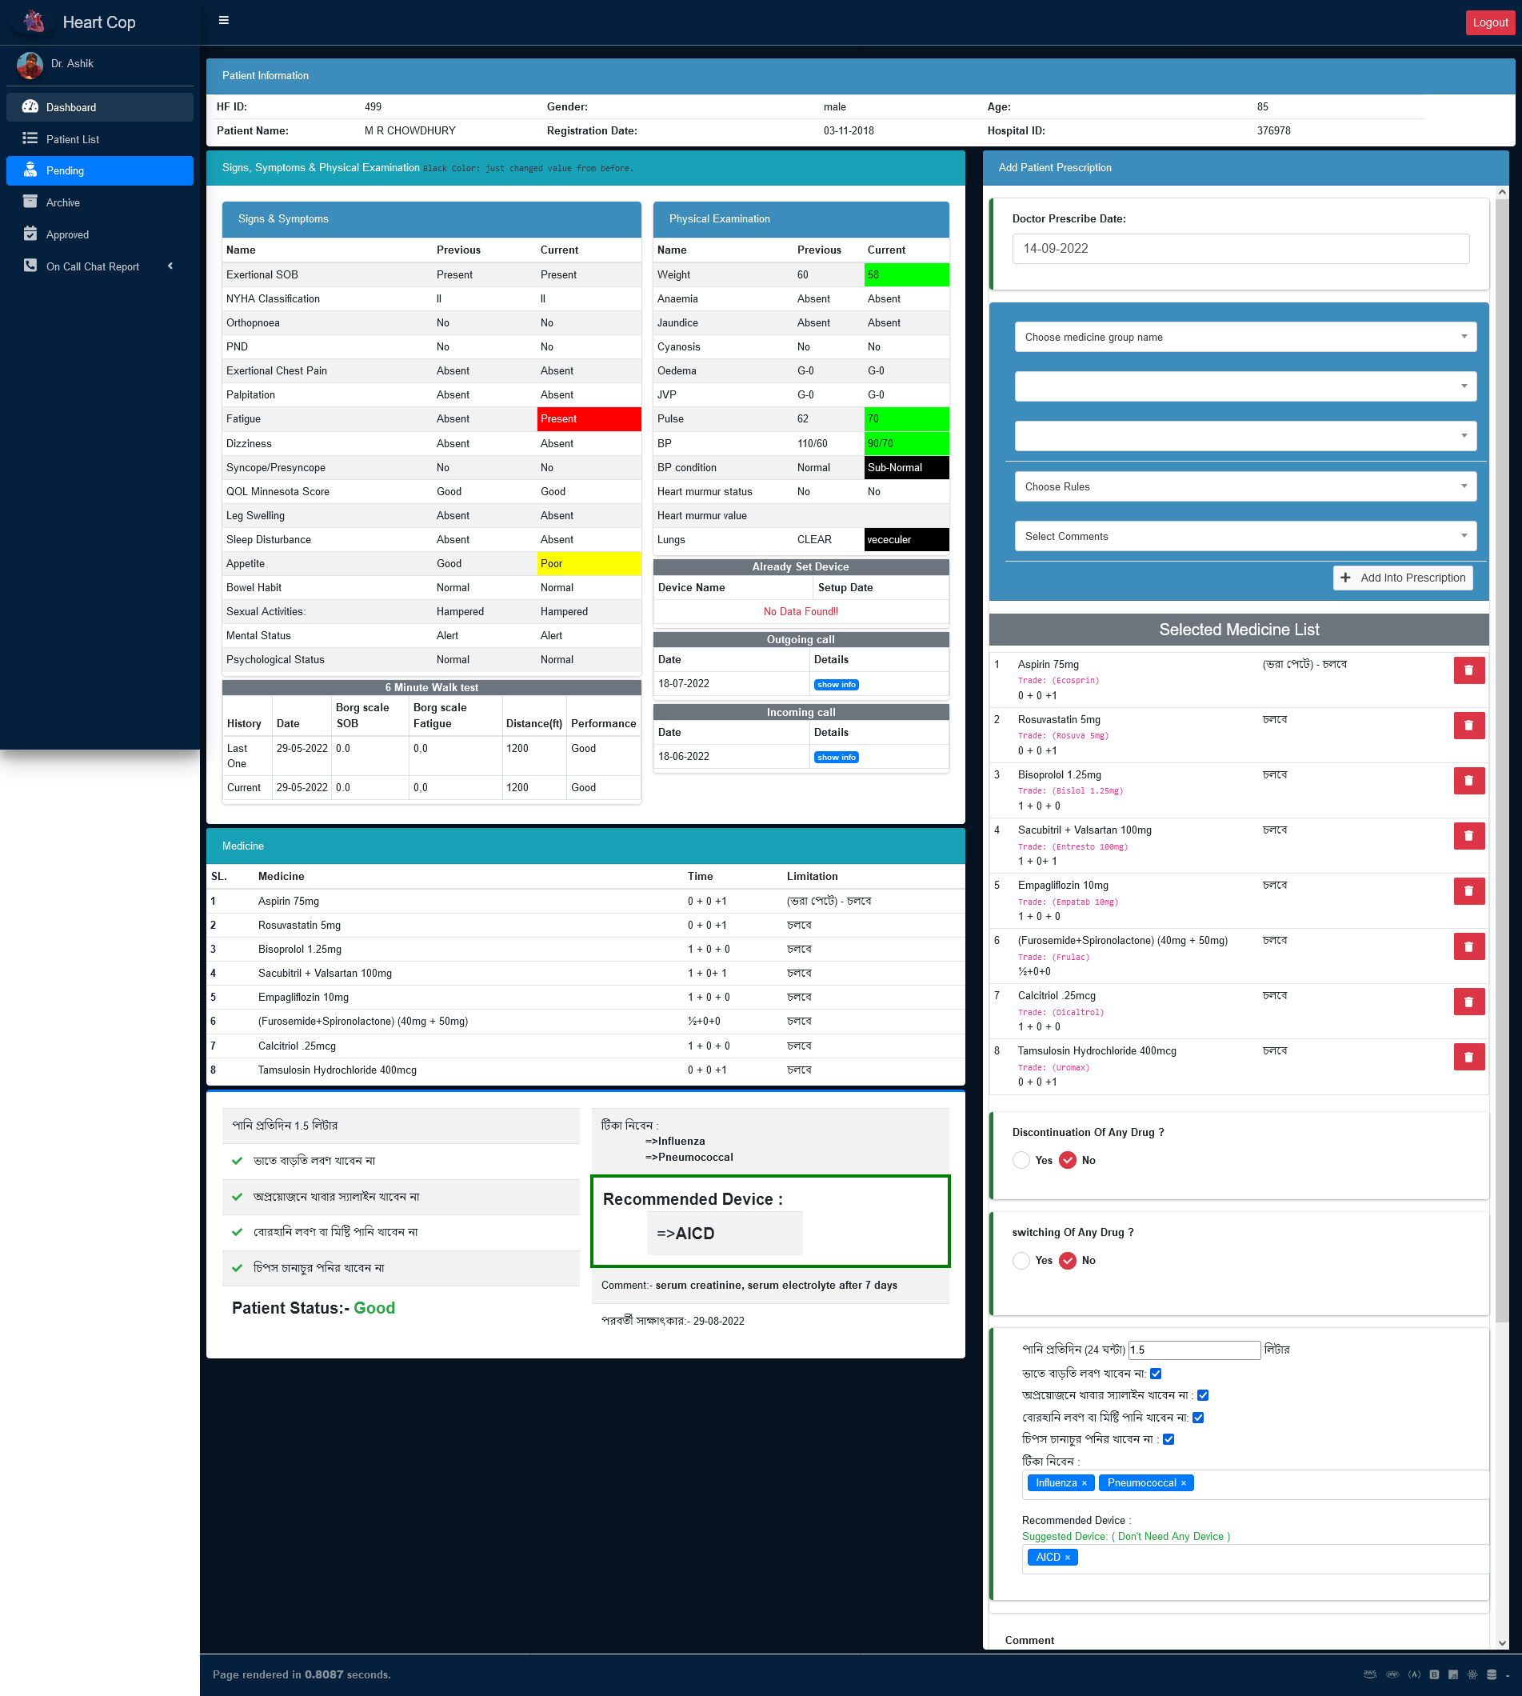Open the Choose medicine group name dropdown

(1244, 337)
